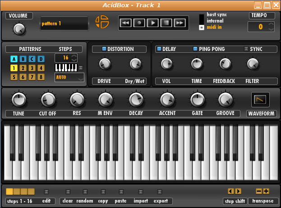Screen dimensions: 281x208
Task: Enable delay Sync toggle
Action: (246, 49)
